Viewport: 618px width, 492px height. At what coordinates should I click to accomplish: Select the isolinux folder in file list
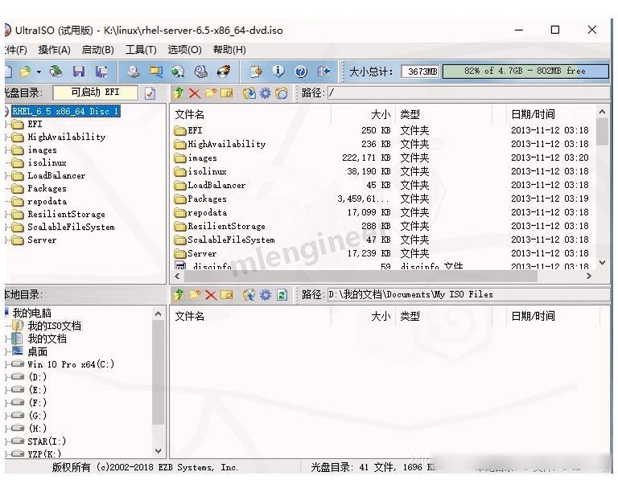click(x=207, y=171)
